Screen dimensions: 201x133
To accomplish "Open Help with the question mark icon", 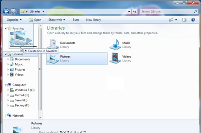I will (193, 20).
